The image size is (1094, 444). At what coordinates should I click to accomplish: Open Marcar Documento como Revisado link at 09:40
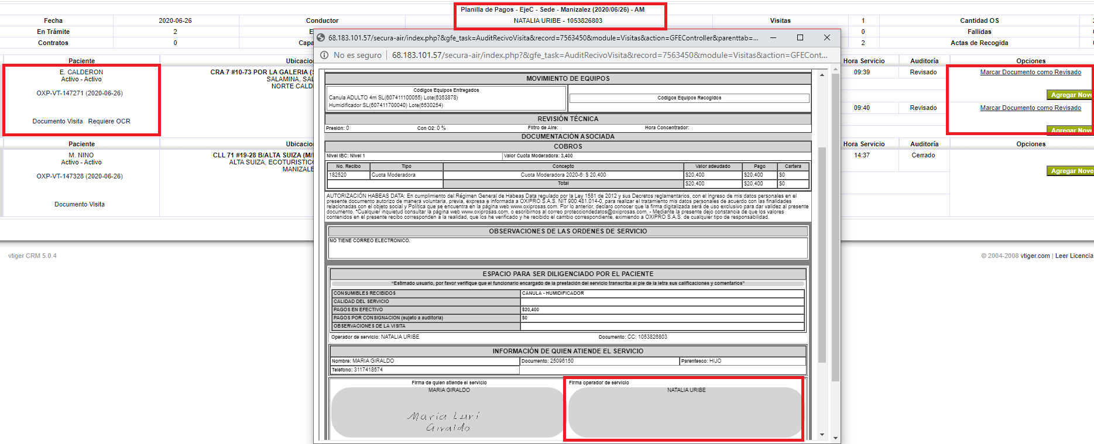pos(1030,108)
